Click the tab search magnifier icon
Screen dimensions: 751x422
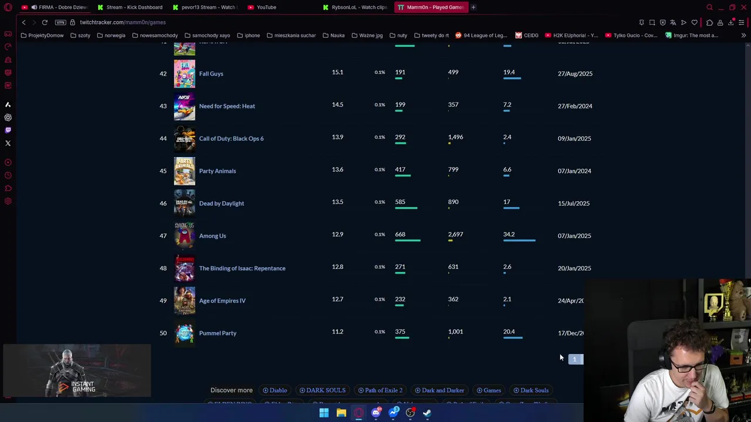coord(709,7)
